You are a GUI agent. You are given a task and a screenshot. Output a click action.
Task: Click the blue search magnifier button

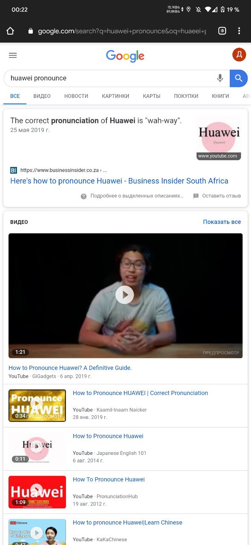click(x=239, y=78)
